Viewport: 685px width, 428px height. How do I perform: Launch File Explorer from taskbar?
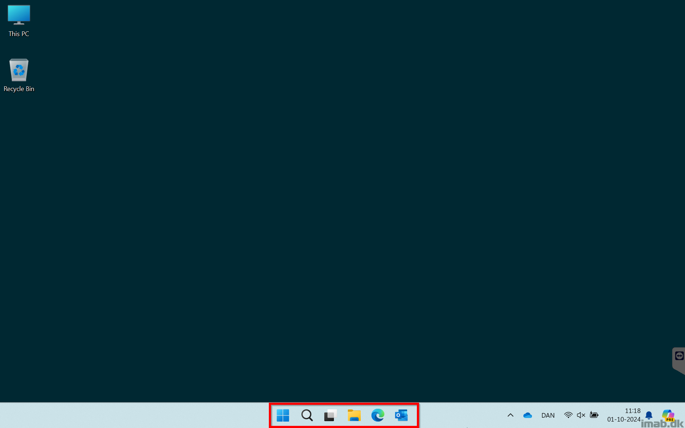(x=354, y=415)
